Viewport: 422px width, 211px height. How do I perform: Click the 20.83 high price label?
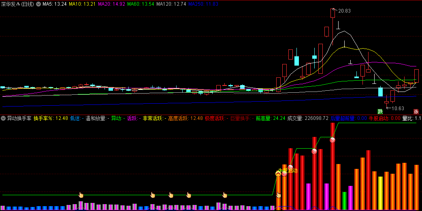pos(345,11)
